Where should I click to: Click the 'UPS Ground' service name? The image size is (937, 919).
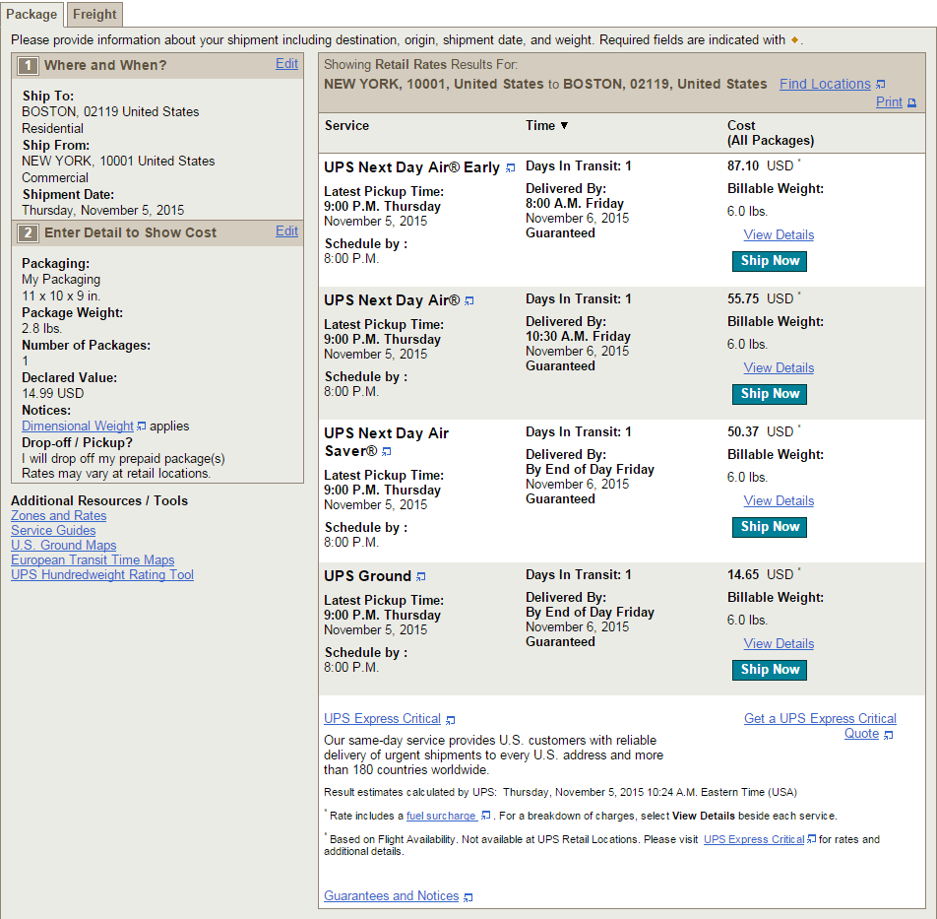[367, 576]
